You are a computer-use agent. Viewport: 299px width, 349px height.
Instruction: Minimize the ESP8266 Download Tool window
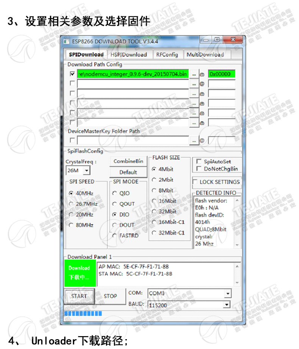tap(206, 40)
